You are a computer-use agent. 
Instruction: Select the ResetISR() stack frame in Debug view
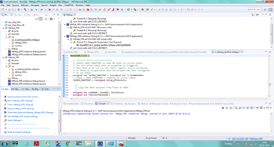pos(105,45)
